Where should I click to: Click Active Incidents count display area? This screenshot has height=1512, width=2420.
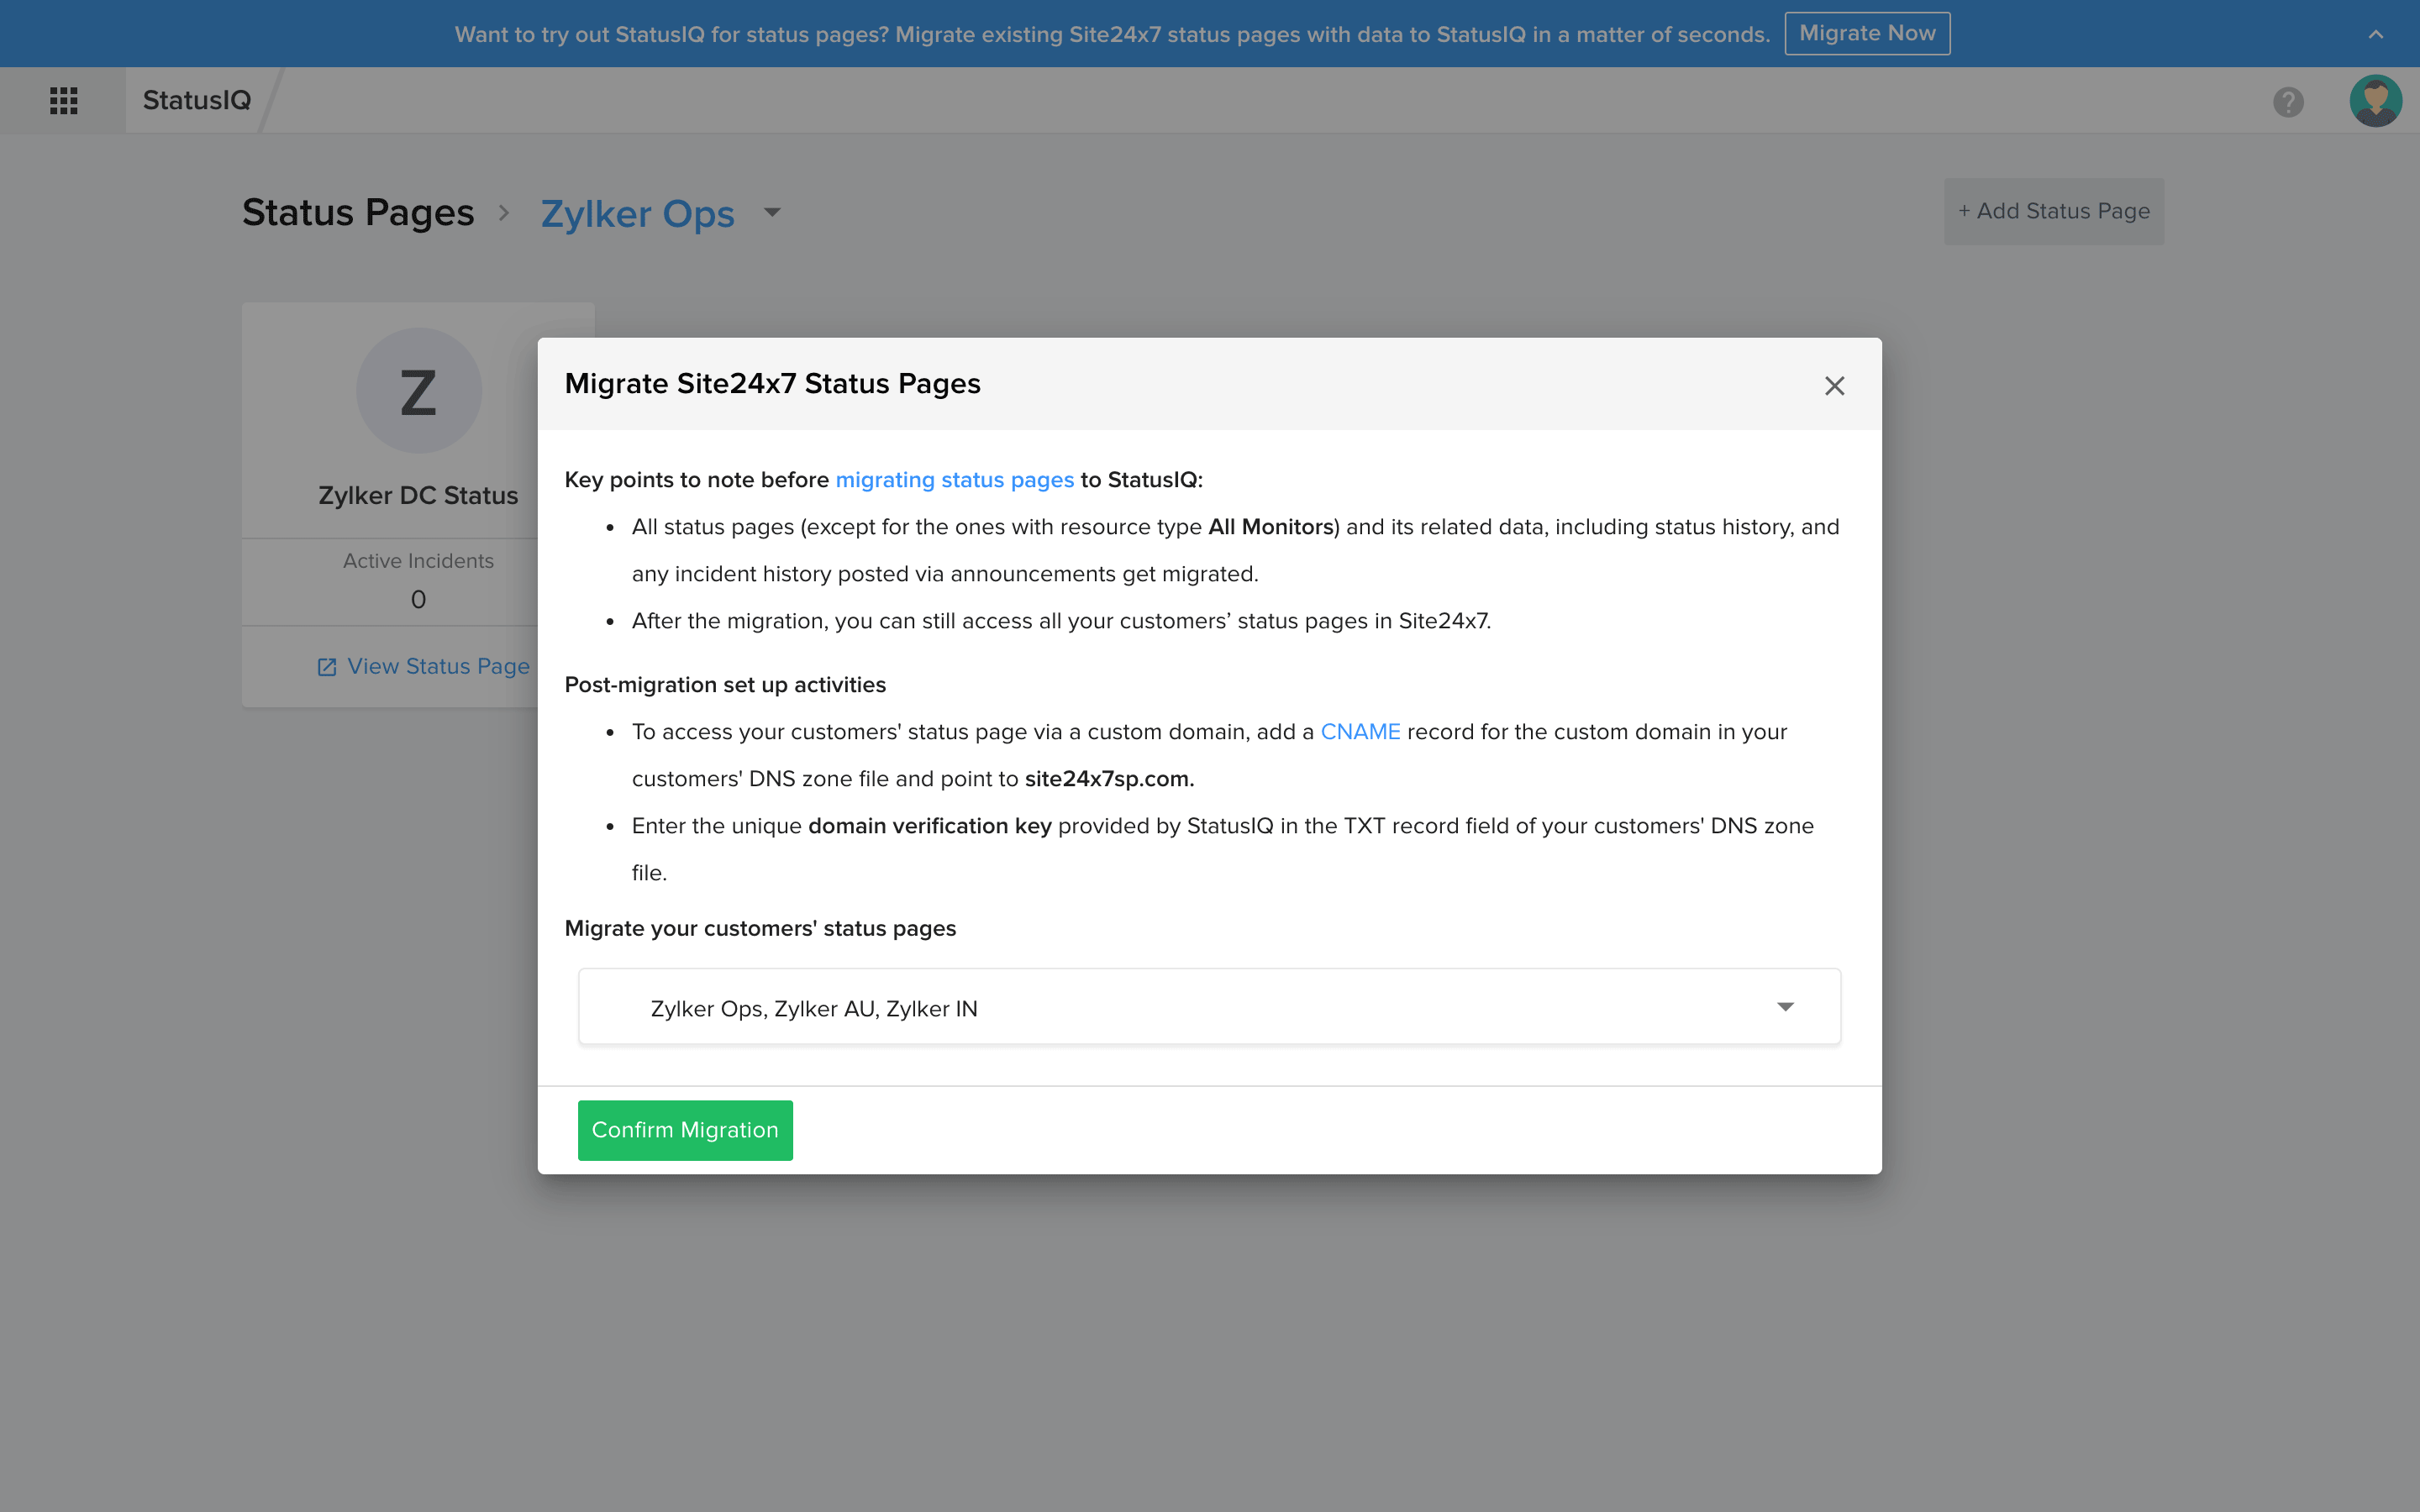pos(417,599)
